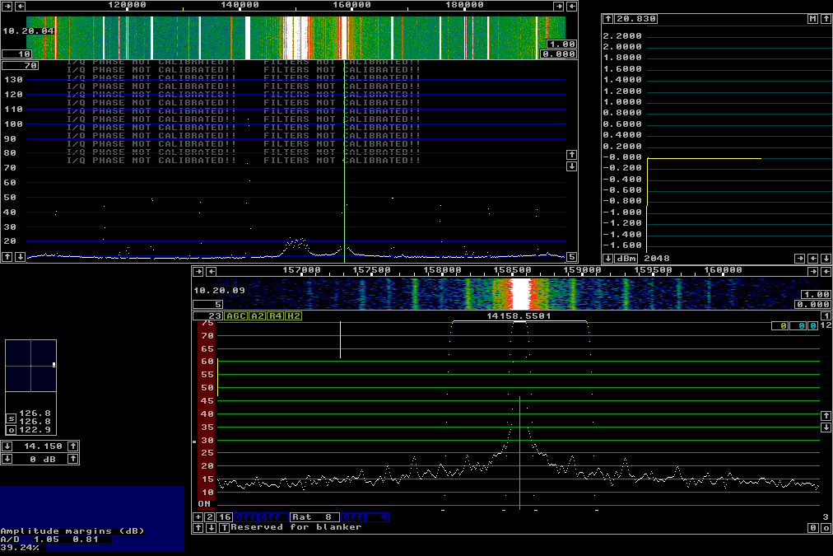Toggle the AGC button

(x=236, y=316)
